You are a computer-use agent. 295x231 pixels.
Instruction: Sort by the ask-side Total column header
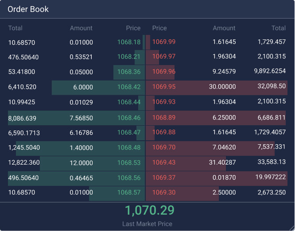278,28
